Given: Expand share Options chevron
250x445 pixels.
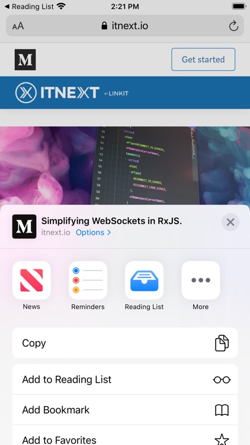Looking at the screenshot, I should (93, 233).
